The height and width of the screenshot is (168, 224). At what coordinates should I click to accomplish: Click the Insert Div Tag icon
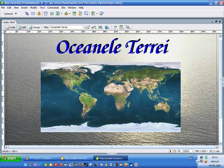pyautogui.click(x=52, y=14)
